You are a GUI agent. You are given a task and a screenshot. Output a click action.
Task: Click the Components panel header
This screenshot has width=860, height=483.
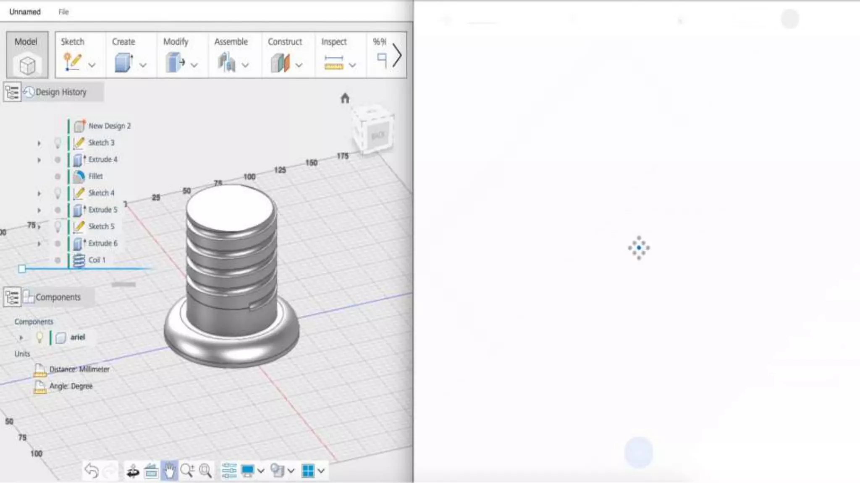(58, 297)
